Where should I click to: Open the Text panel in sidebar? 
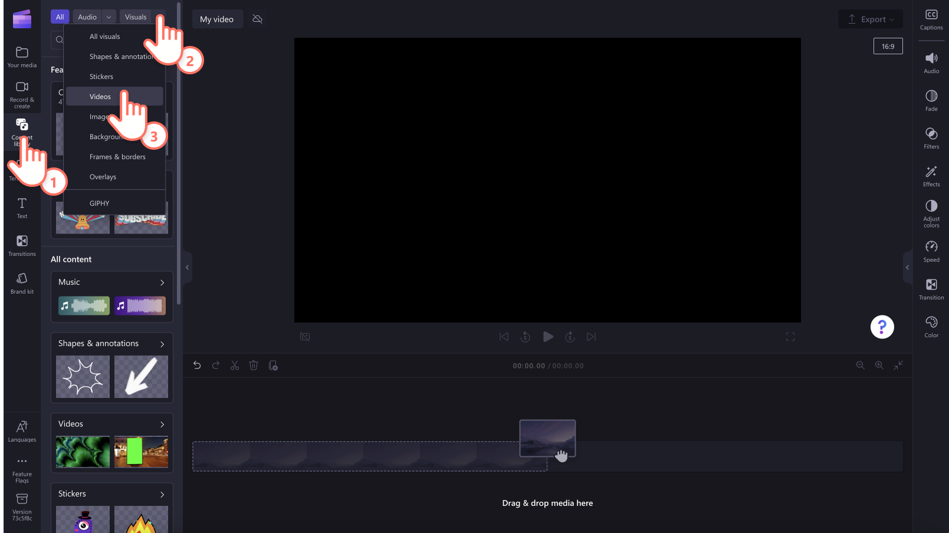pyautogui.click(x=21, y=208)
